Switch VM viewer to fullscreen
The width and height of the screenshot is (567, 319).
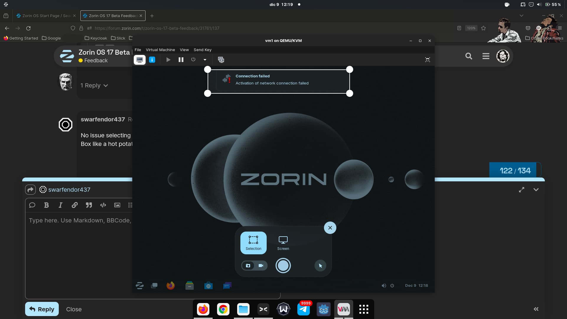click(x=427, y=60)
